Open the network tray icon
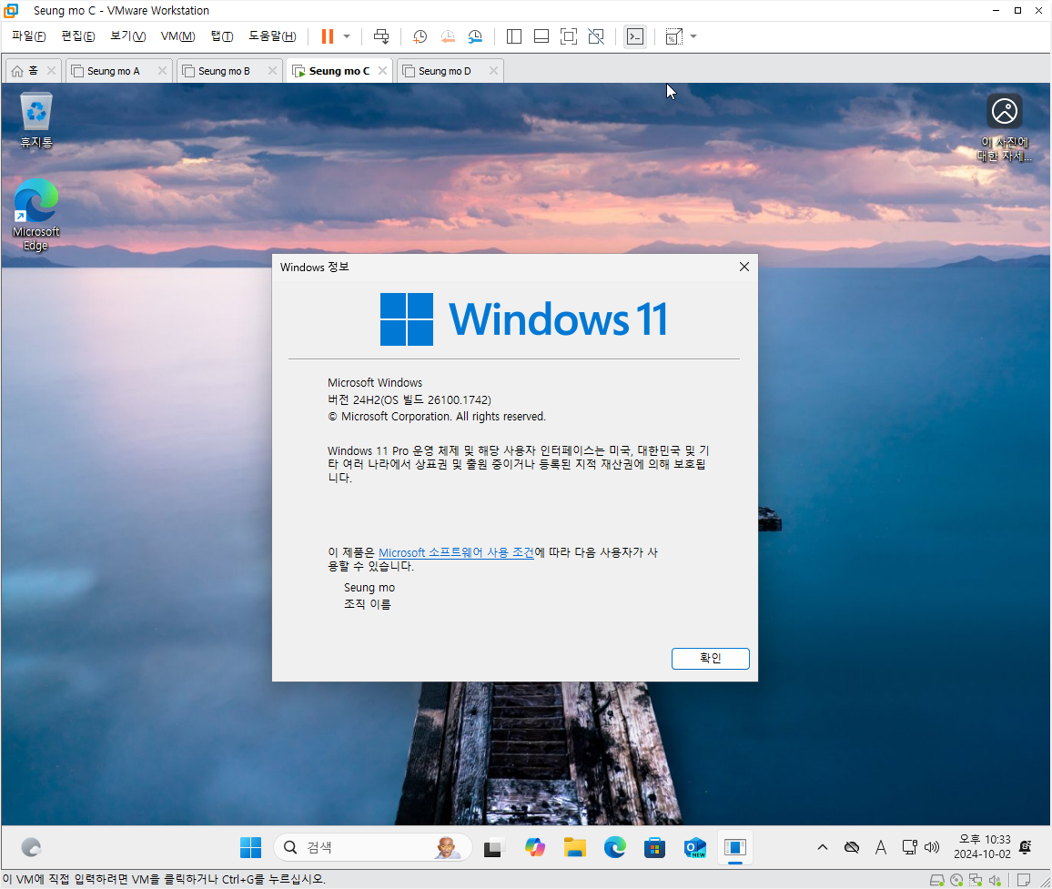 tap(910, 847)
